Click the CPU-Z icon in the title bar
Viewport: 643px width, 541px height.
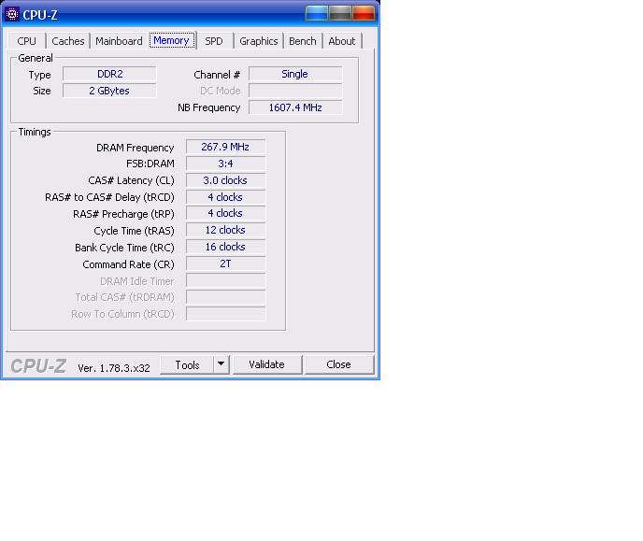(x=12, y=14)
